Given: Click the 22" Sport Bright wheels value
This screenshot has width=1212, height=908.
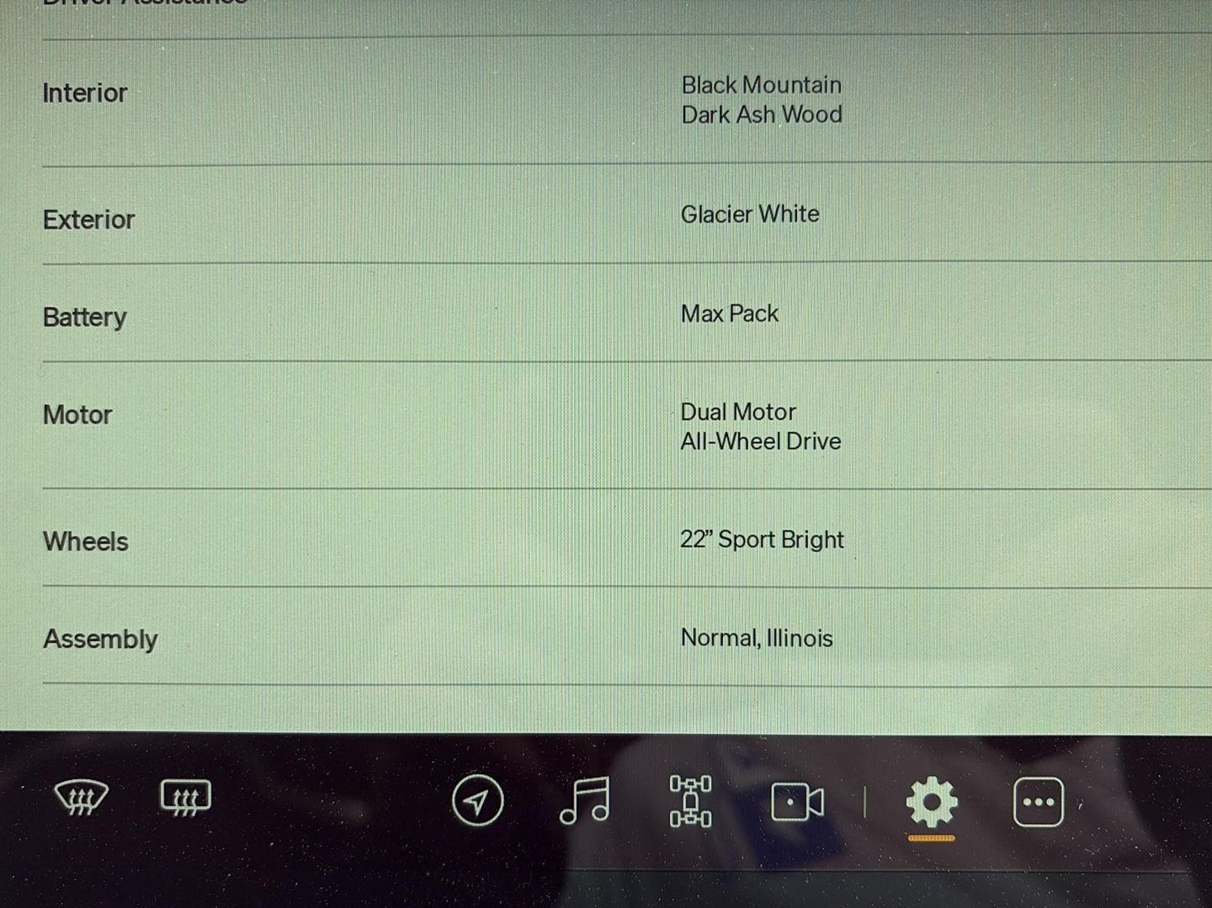Looking at the screenshot, I should 762,539.
